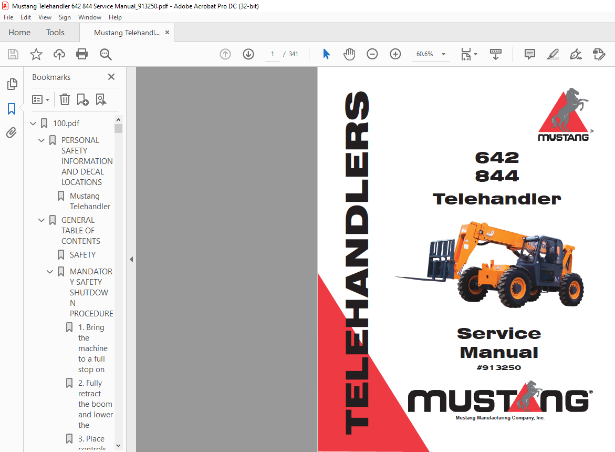Viewport: 615px width, 452px height.
Task: Collapse GENERAL TABLE OF CONTENTS bookmark
Action: pyautogui.click(x=41, y=220)
